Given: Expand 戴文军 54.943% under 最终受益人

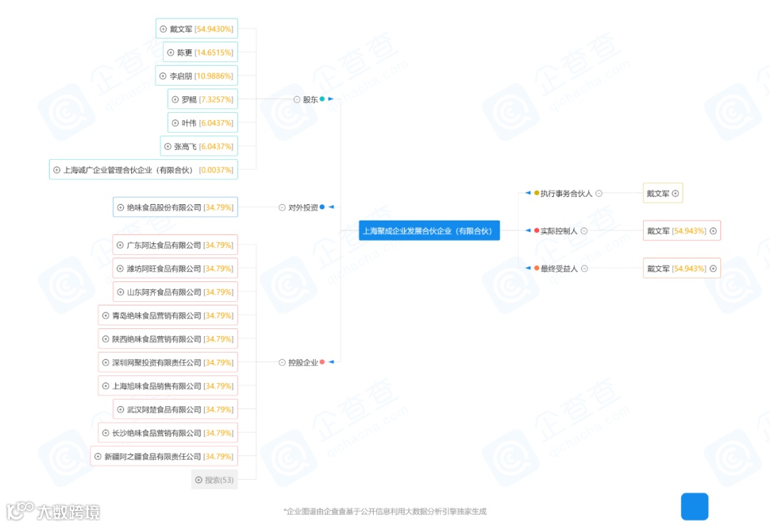Looking at the screenshot, I should pyautogui.click(x=713, y=268).
